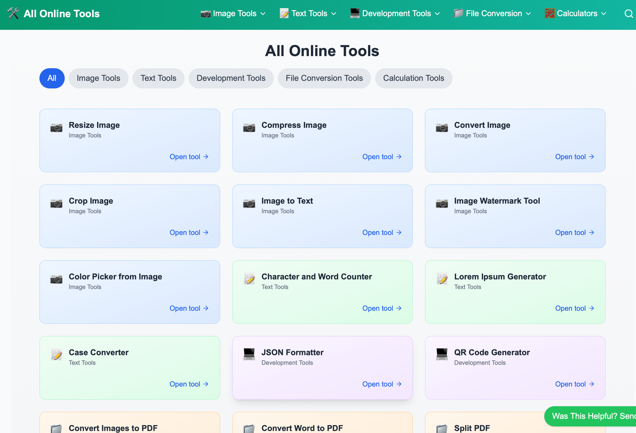
Task: Click the camera icon beside Color Picker from Image
Action: point(56,279)
